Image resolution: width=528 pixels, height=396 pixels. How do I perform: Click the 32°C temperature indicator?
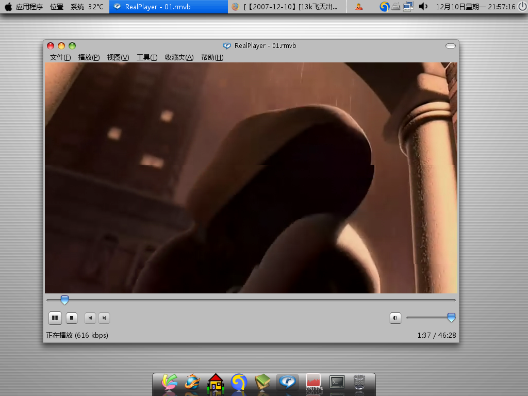point(96,7)
